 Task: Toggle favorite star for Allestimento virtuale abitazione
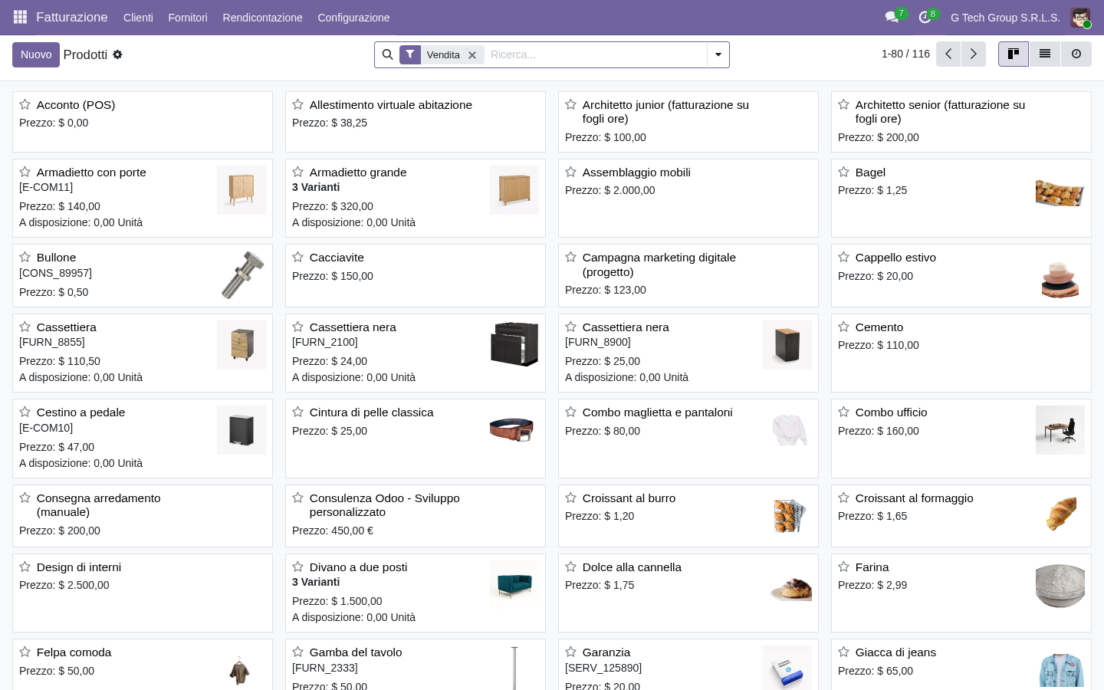click(298, 104)
